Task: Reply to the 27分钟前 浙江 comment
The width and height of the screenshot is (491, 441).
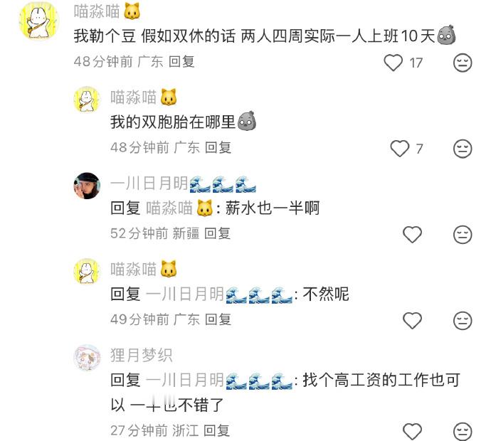Action: coord(217,430)
